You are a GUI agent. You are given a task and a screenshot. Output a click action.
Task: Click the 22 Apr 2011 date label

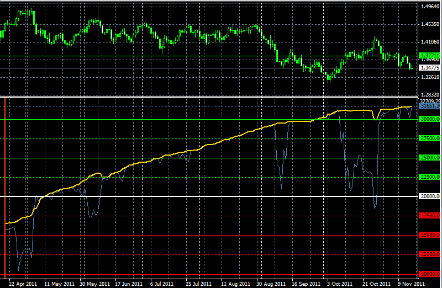[x=24, y=284]
